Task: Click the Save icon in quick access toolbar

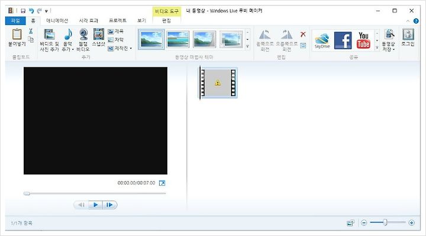Action: click(x=23, y=11)
